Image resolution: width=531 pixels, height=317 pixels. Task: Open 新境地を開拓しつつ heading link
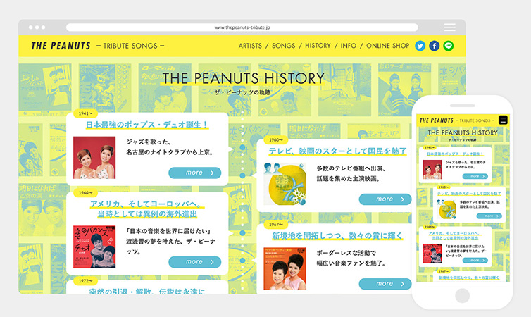(x=337, y=236)
